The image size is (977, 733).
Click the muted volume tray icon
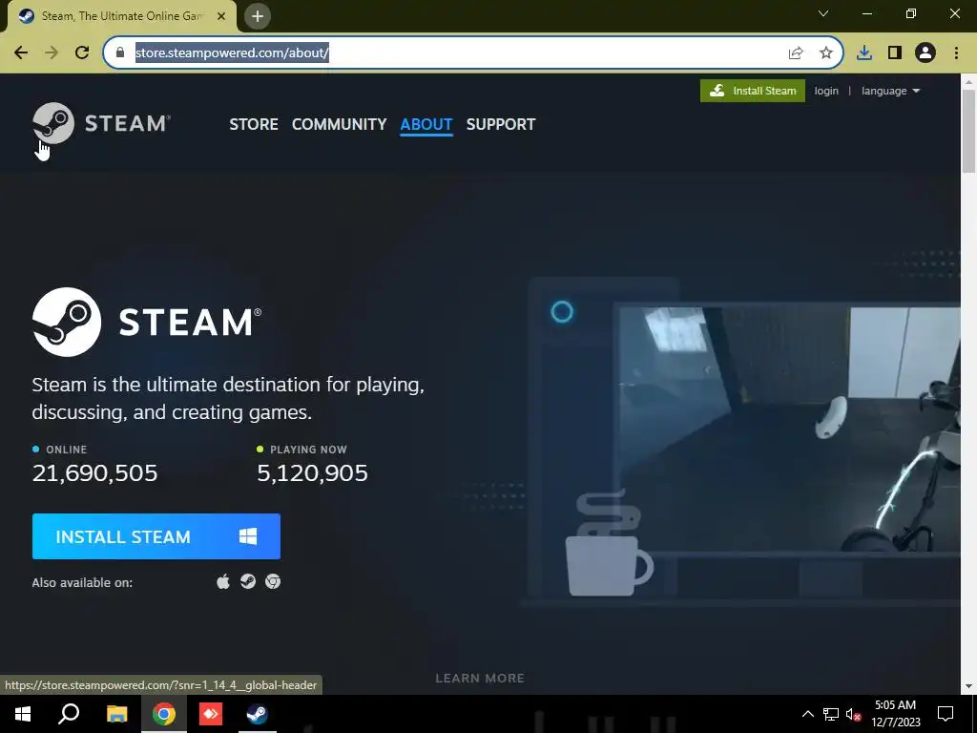[x=854, y=714]
